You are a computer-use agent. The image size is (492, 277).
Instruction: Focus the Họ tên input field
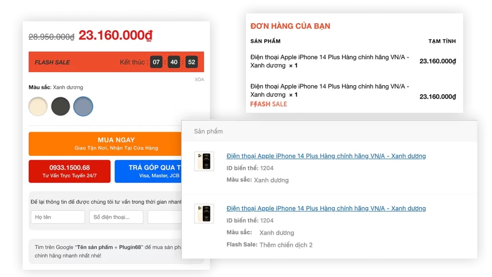58,217
